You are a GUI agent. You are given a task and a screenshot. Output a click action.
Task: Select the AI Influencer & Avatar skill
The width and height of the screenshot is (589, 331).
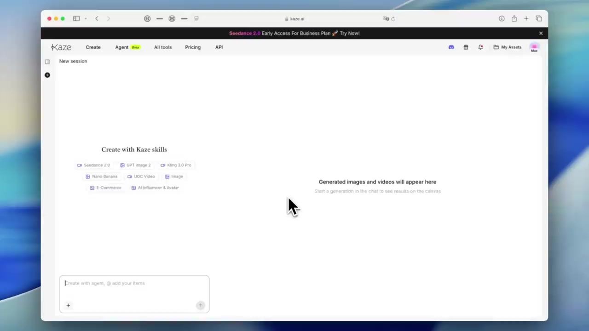pyautogui.click(x=155, y=188)
